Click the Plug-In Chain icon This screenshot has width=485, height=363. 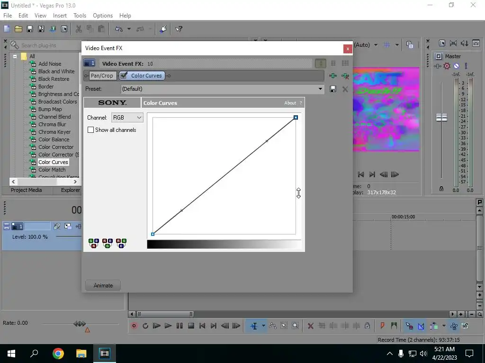click(x=333, y=76)
